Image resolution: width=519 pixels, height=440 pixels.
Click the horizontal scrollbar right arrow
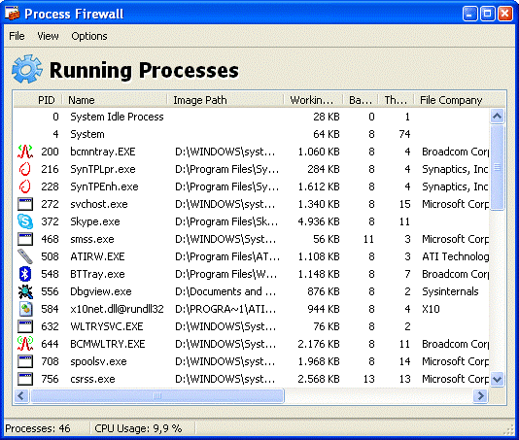(x=481, y=395)
